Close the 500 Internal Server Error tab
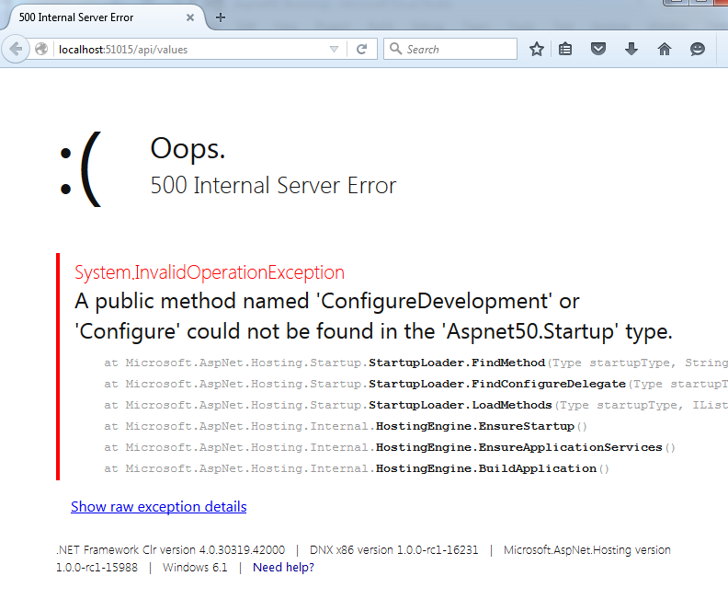Viewport: 728px width, 599px height. pos(190,17)
